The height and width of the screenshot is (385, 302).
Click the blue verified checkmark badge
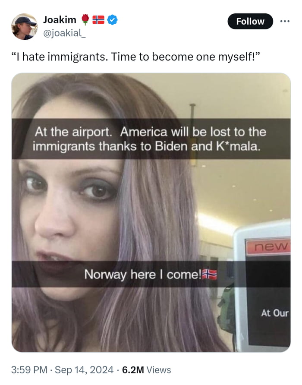click(x=113, y=20)
